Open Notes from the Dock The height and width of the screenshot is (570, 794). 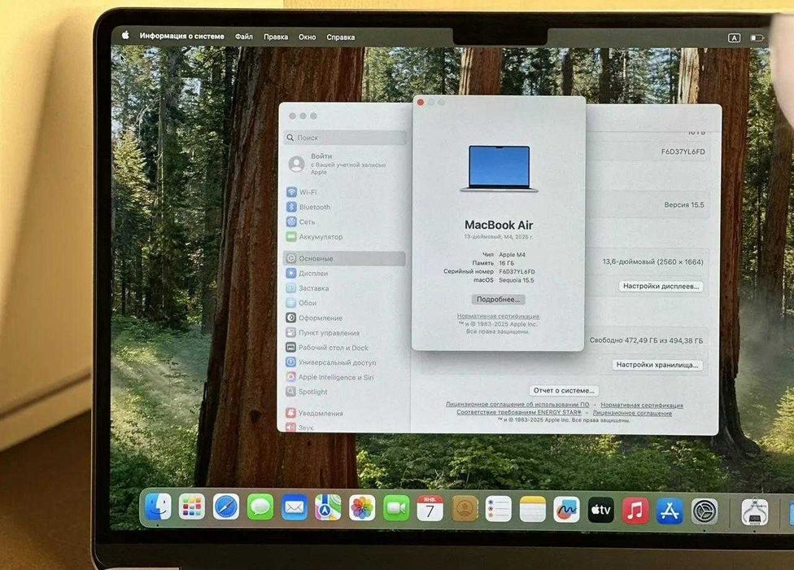tap(533, 510)
